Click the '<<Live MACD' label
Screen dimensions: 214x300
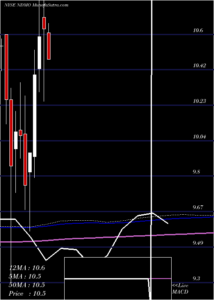(180, 289)
